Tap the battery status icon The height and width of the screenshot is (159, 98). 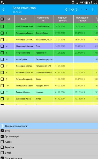[x=86, y=2]
